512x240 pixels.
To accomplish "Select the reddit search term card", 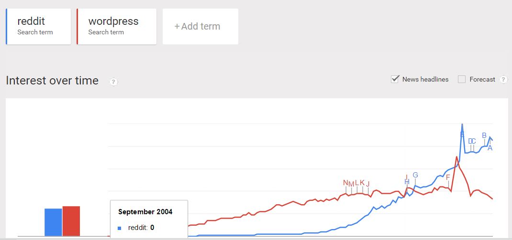I will pos(38,26).
